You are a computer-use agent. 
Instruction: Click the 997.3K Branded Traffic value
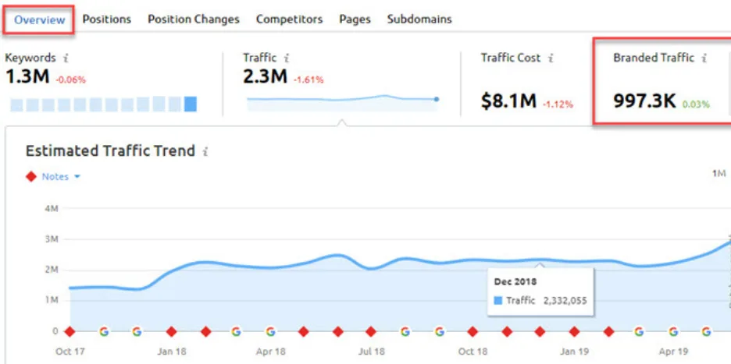point(644,101)
